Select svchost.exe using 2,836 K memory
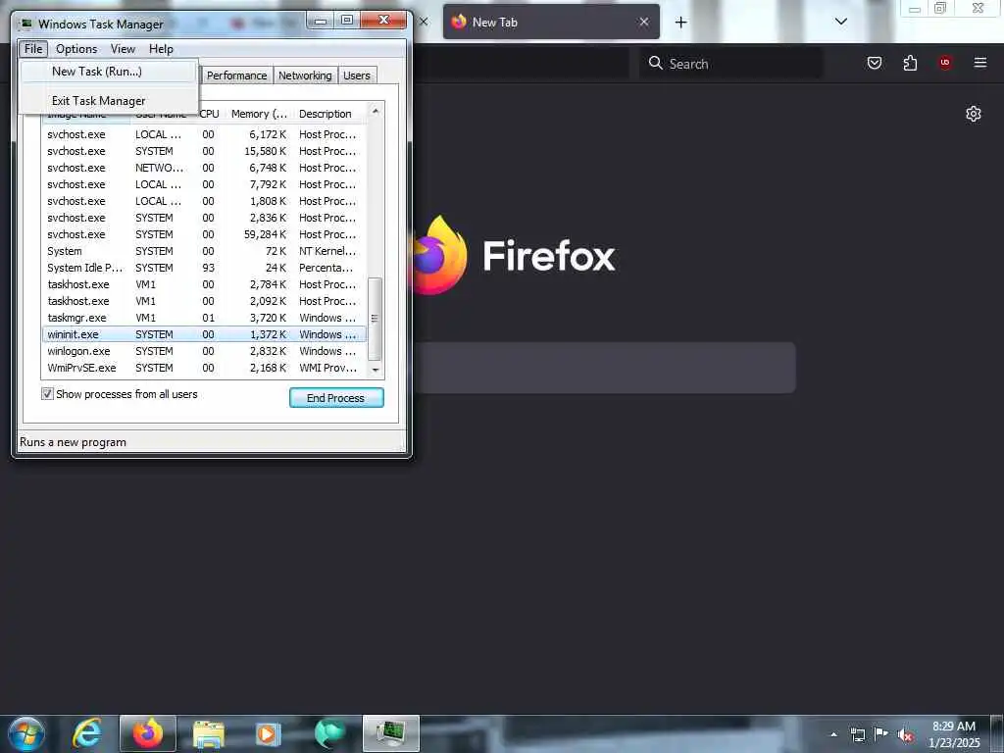Image resolution: width=1004 pixels, height=753 pixels. [x=204, y=218]
